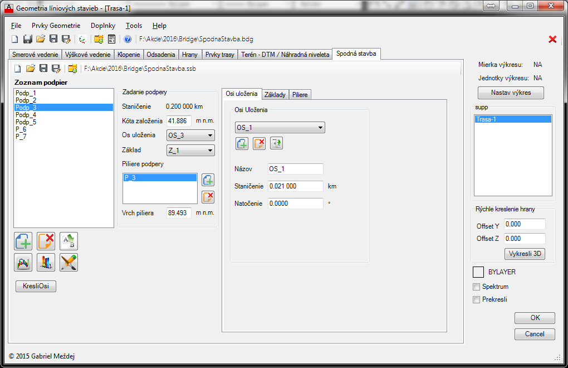The height and width of the screenshot is (368, 568).
Task: Click the pencil and brush draw icon
Action: pyautogui.click(x=68, y=262)
